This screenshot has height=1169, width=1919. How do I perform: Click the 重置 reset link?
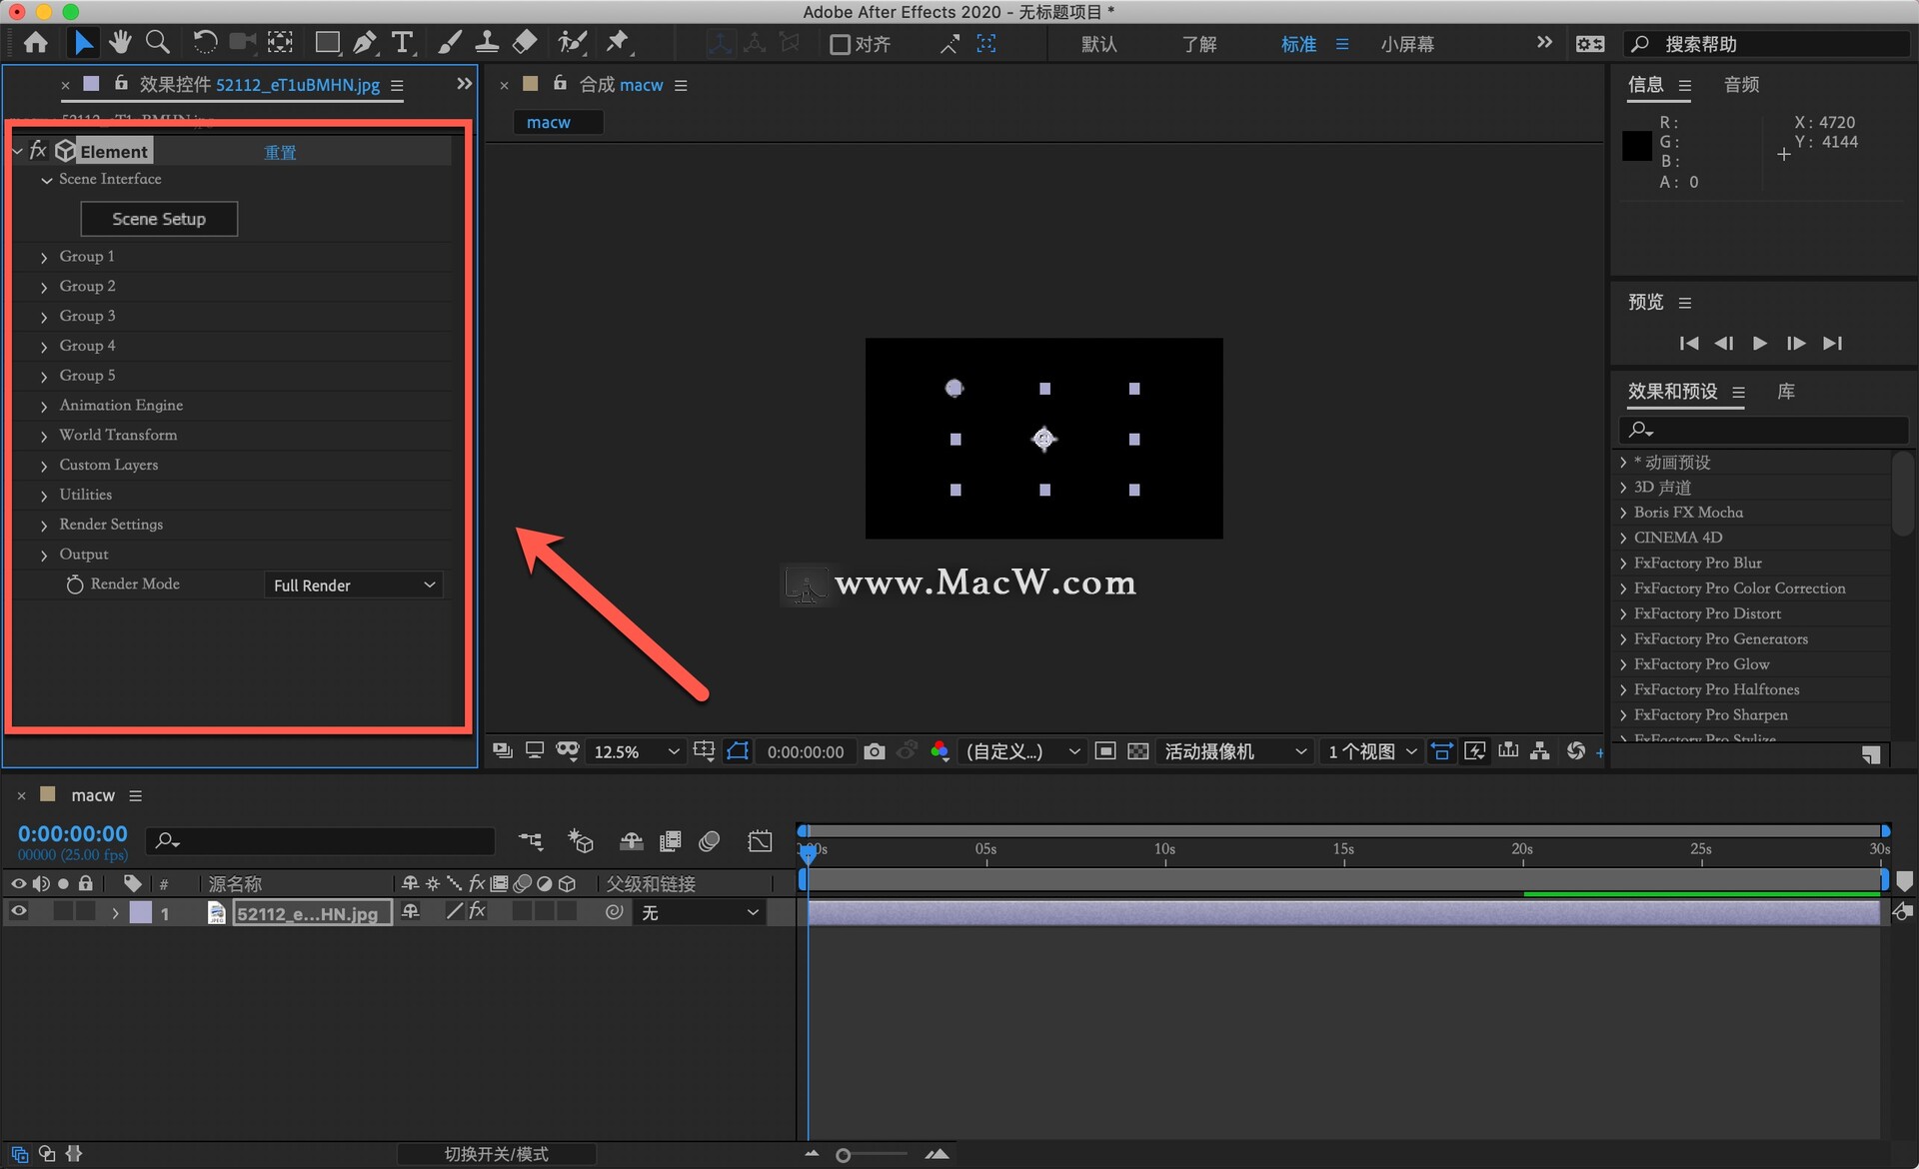tap(280, 152)
